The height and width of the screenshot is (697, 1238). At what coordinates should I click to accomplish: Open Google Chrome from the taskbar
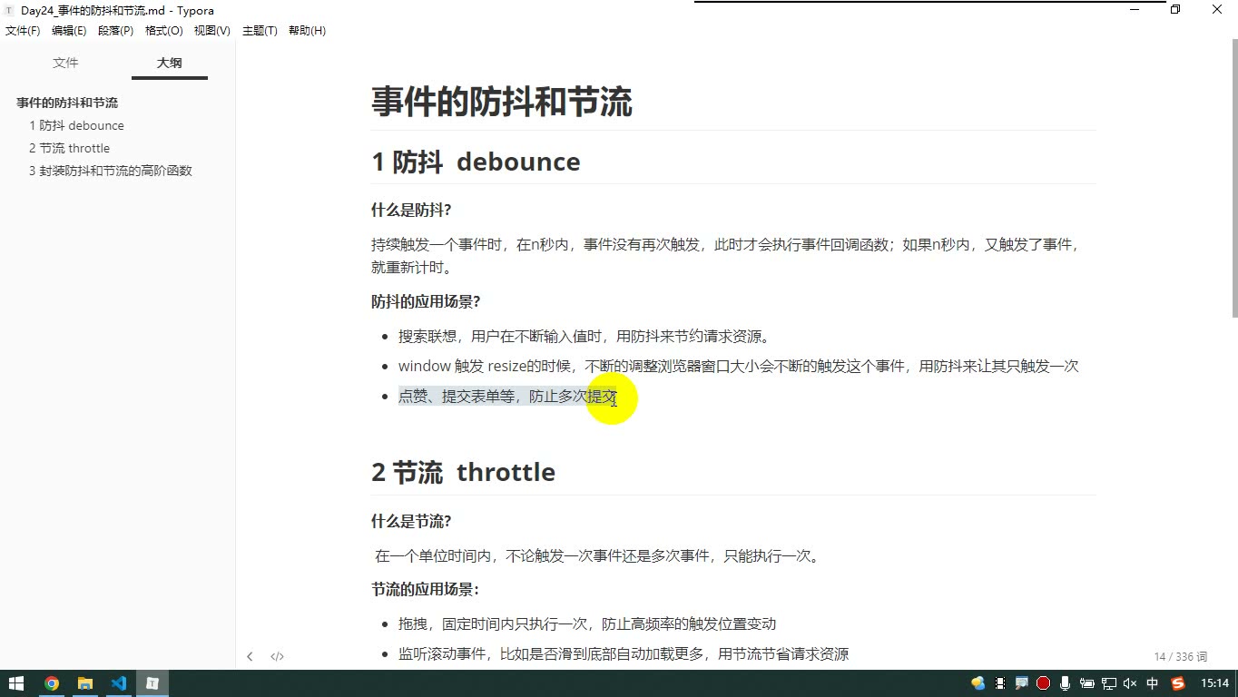click(52, 683)
